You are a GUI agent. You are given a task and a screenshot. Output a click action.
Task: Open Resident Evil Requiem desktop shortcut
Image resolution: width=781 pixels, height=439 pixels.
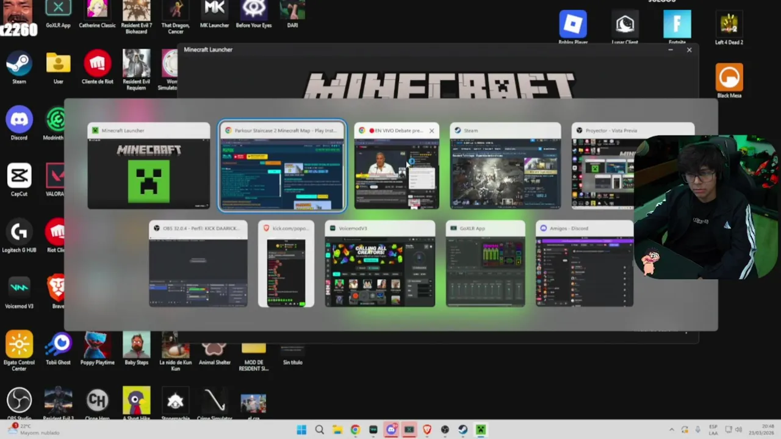(x=136, y=70)
